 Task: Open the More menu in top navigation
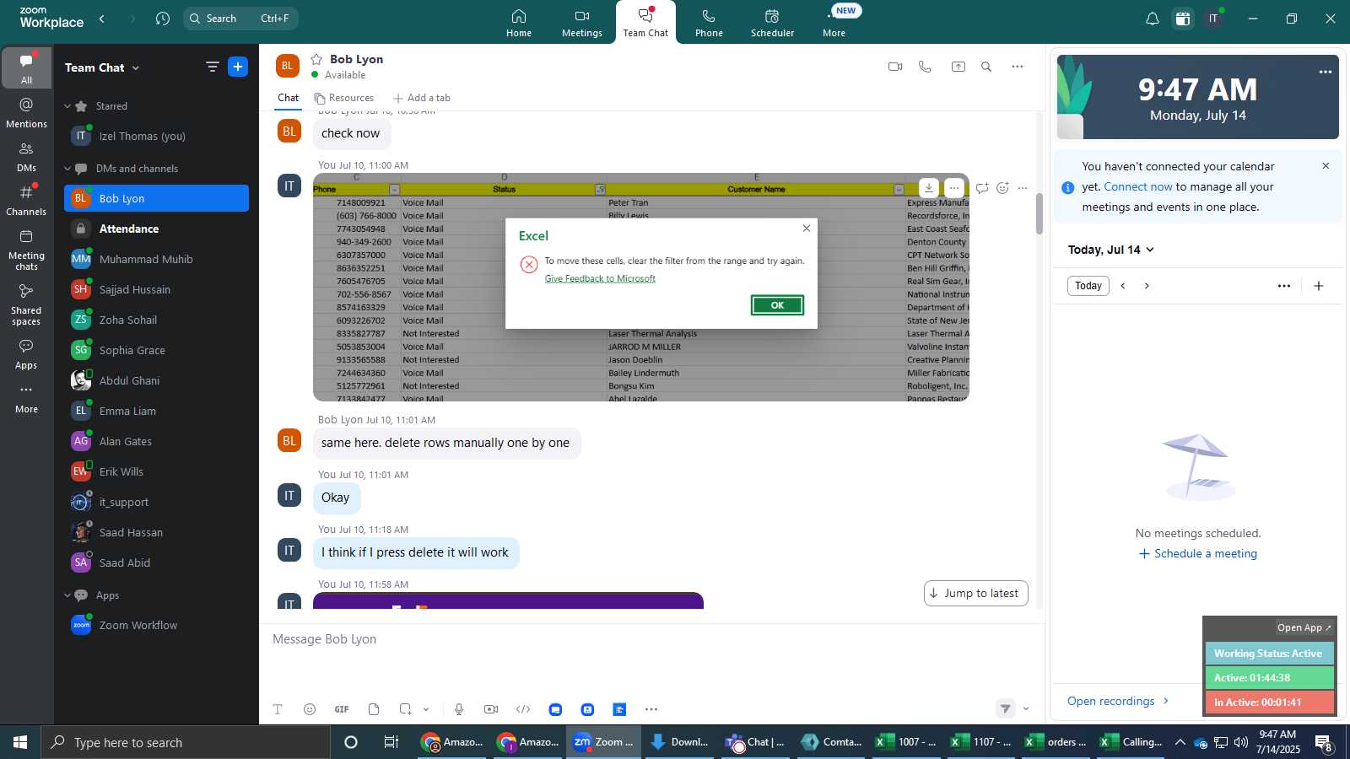click(834, 23)
